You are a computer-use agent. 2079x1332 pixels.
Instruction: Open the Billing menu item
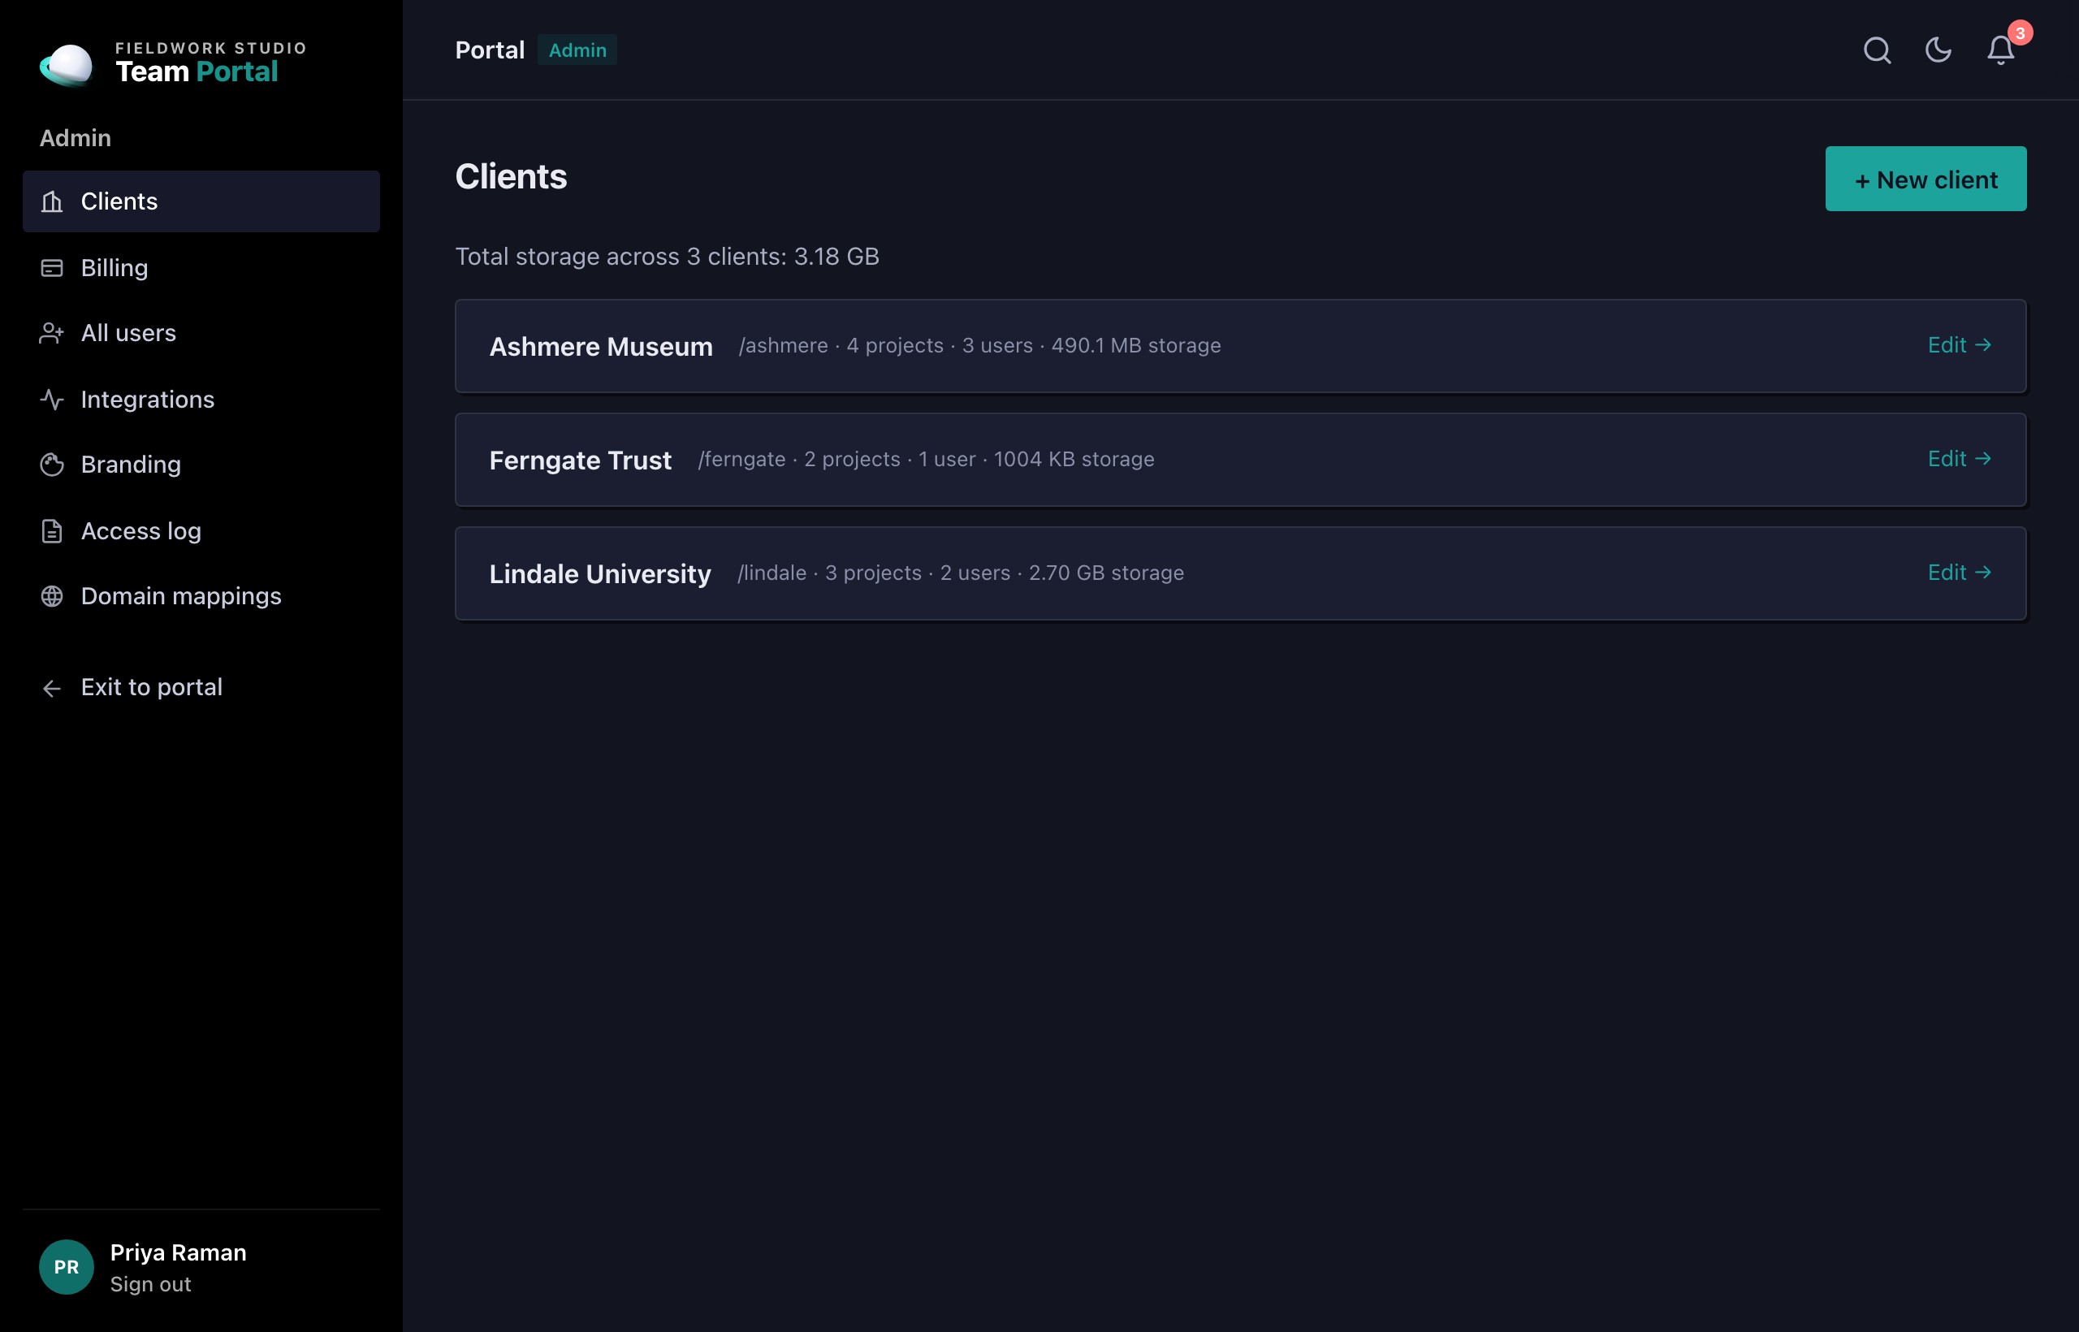[201, 268]
